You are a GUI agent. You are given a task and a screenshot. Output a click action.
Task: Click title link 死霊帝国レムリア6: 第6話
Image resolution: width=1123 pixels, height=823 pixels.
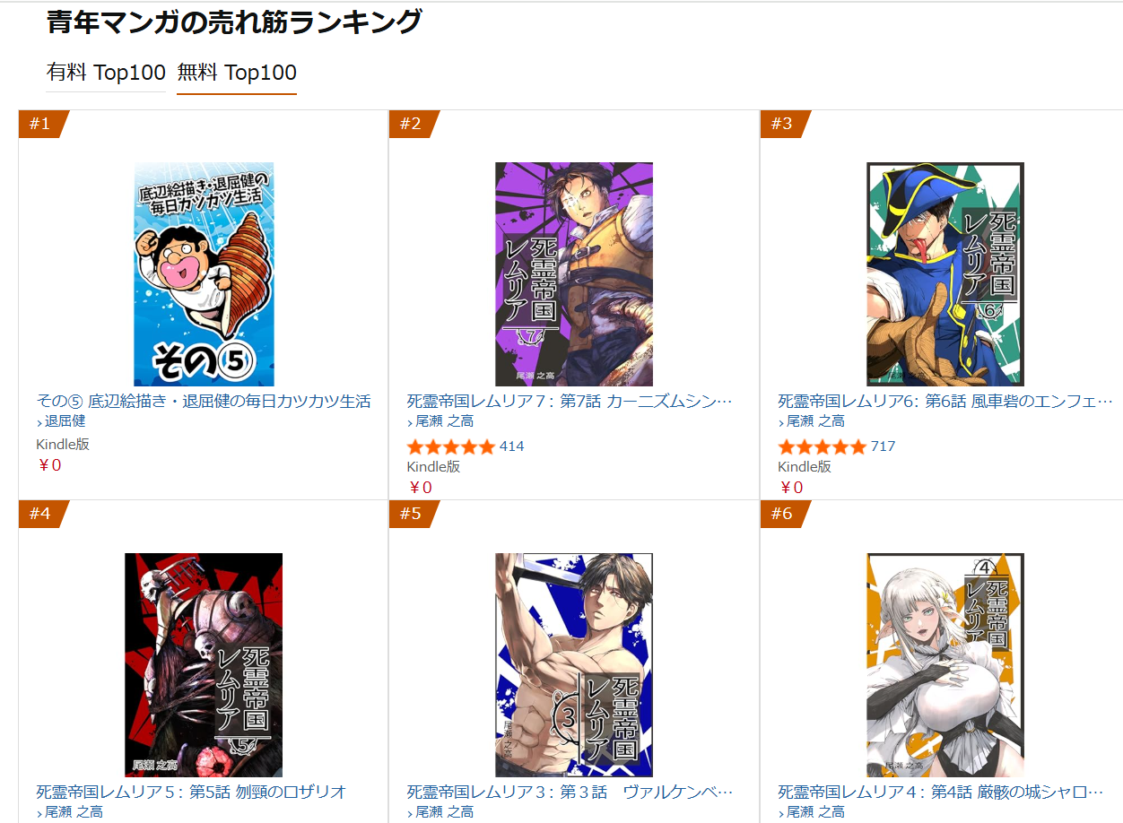[x=945, y=401]
